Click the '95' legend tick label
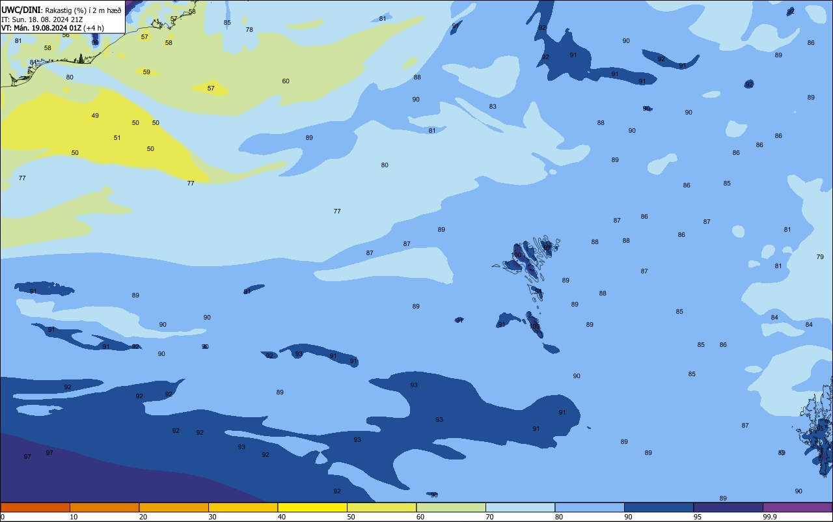Screen dimensions: 833x522 click(698, 517)
